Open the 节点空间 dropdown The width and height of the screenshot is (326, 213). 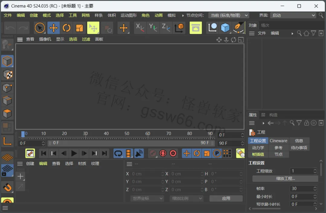coord(229,15)
